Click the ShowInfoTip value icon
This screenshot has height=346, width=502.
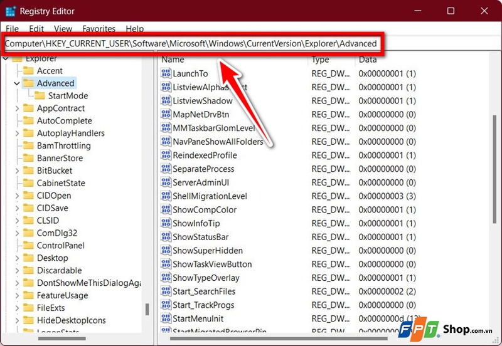tap(166, 223)
